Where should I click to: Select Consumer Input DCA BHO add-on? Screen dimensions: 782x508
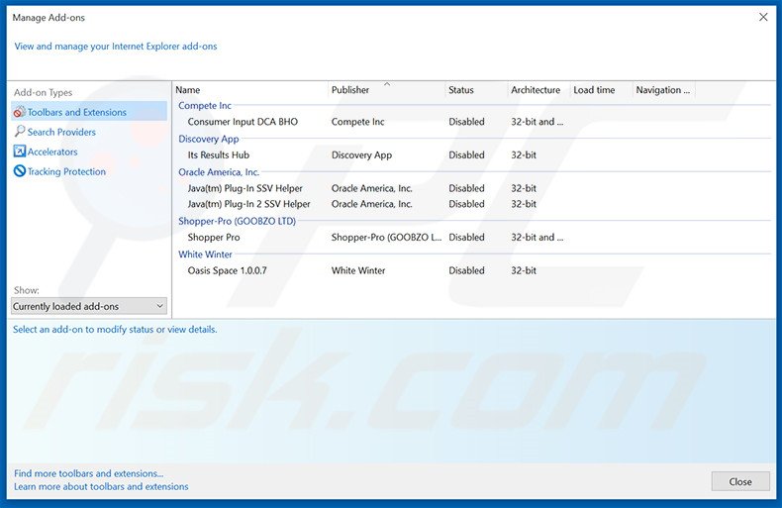point(243,122)
